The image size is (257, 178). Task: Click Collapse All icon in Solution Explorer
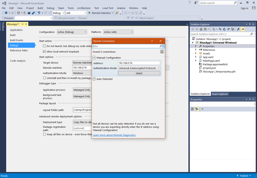[228, 29]
